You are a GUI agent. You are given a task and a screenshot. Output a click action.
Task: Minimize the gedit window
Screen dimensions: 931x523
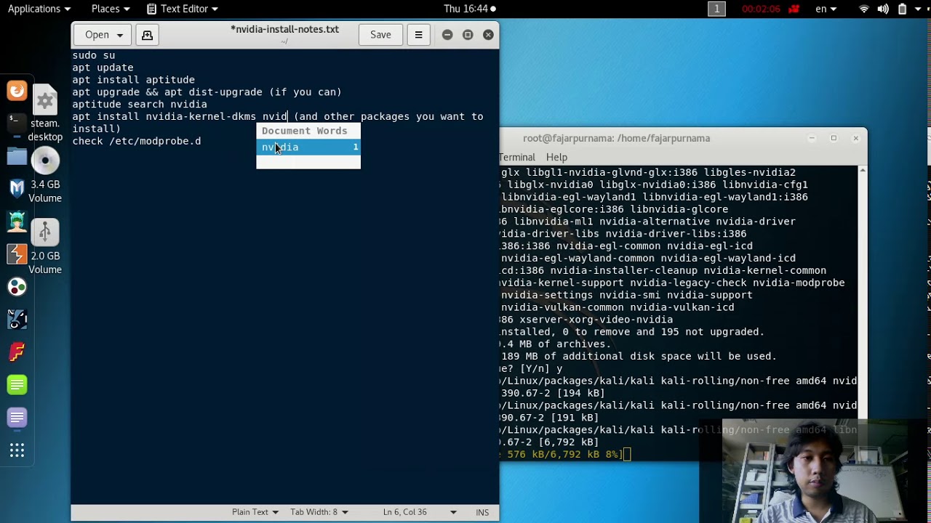[x=447, y=35]
